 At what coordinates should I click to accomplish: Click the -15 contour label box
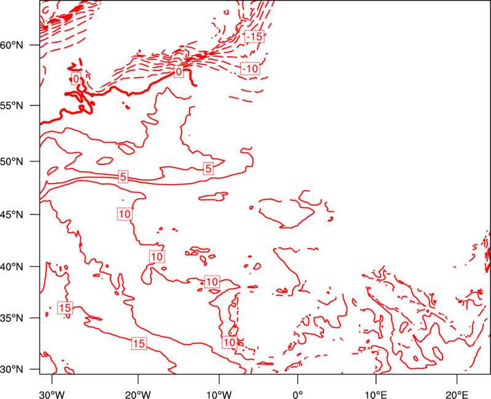coord(254,37)
